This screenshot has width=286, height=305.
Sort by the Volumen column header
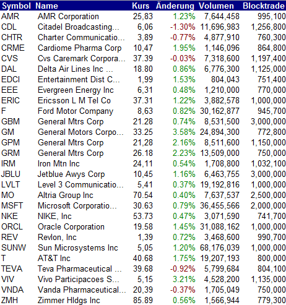point(216,6)
